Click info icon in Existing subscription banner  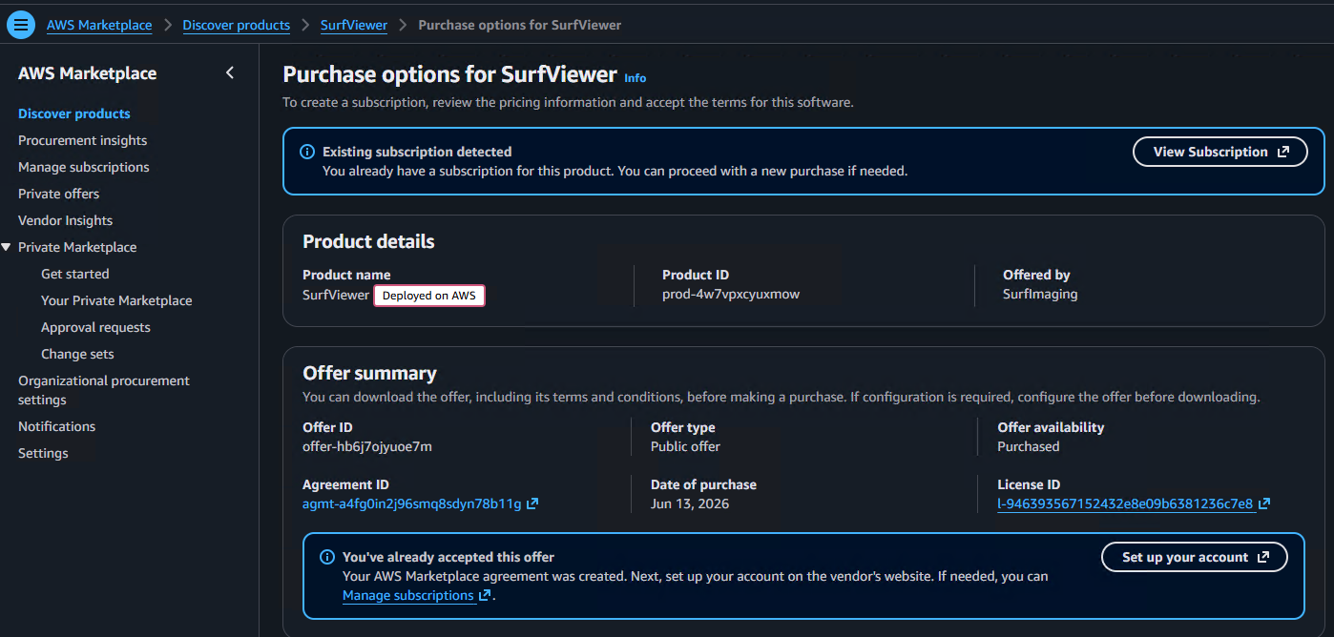click(307, 152)
